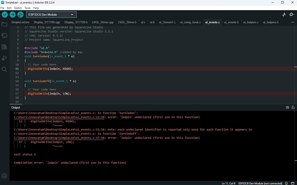Screen dimensions: 297x185
Task: Verify the sketch with the checkmark icon
Action: pos(4,14)
